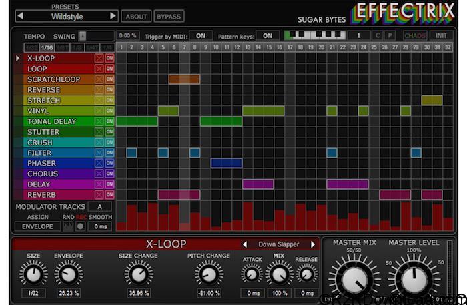Screen dimensions: 467x305
Task: Clear the PHASER track via its X icon
Action: (99, 163)
